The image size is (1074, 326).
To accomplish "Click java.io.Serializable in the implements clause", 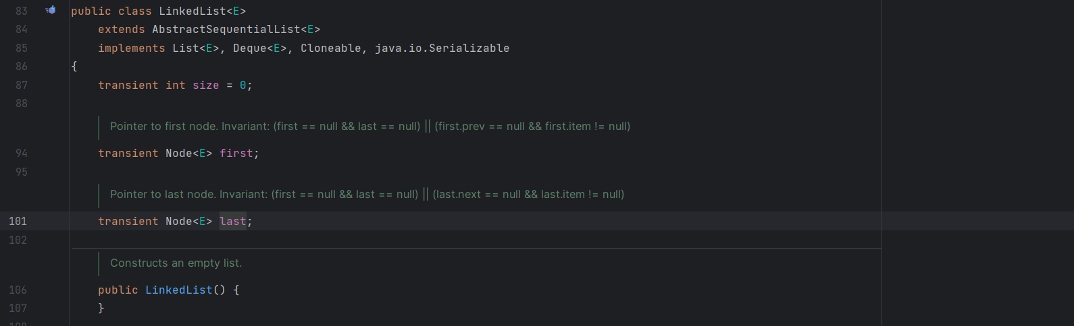I will 442,48.
